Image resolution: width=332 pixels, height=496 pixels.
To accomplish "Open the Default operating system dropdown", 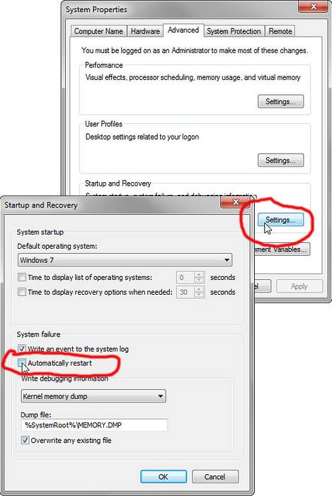I will point(125,260).
